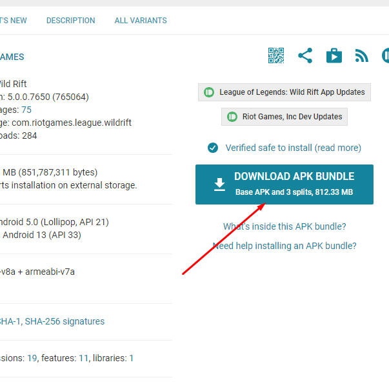The height and width of the screenshot is (389, 389).
Task: Open 'What's inside this APK bundle?' link
Action: point(284,226)
